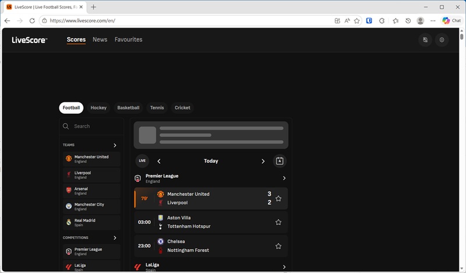Favourite the Aston Villa vs Tottenham match
This screenshot has height=273, width=466.
278,222
